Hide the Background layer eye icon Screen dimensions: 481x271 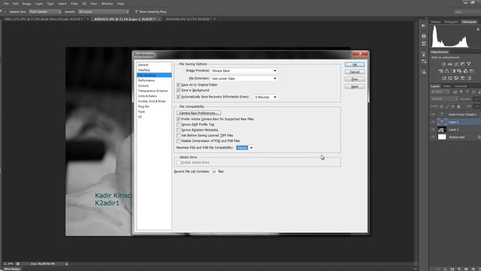[x=433, y=137]
